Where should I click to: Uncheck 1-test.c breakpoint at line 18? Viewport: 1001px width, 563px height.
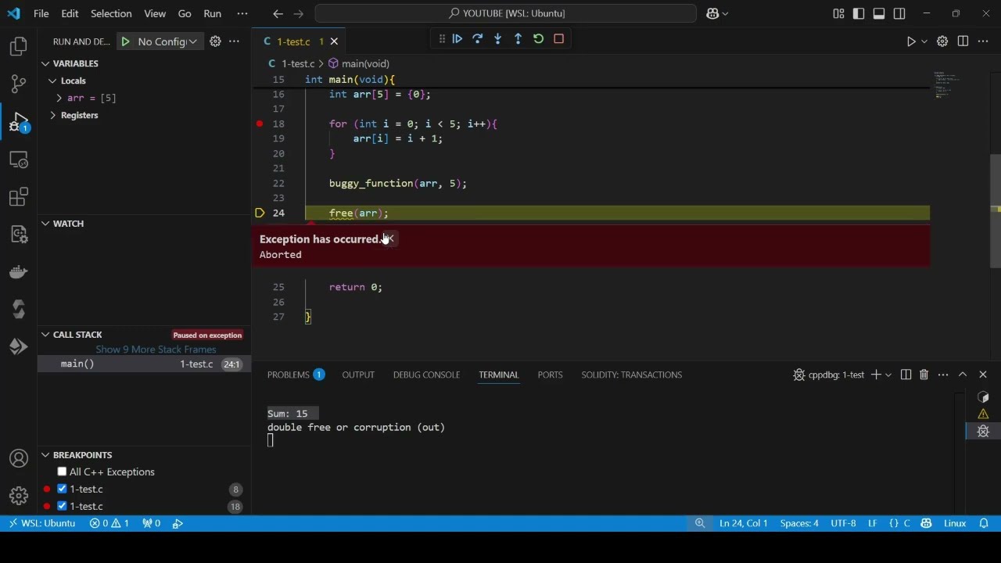[x=63, y=507]
